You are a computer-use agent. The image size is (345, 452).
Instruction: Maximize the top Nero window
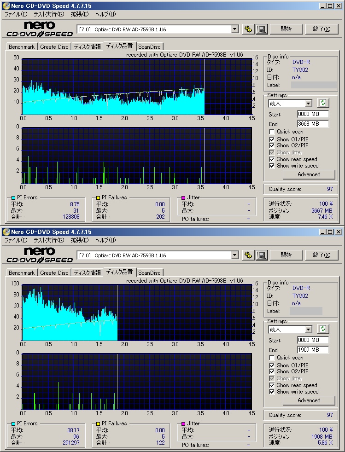pos(330,6)
